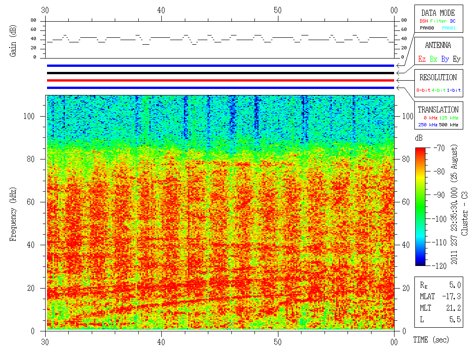Click the 40 tick on bottom time axis
This screenshot has height=354, width=472.
click(x=161, y=342)
